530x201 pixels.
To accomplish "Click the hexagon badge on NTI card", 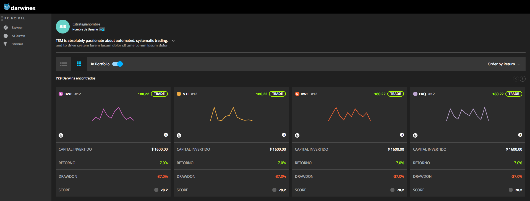I will 284,135.
